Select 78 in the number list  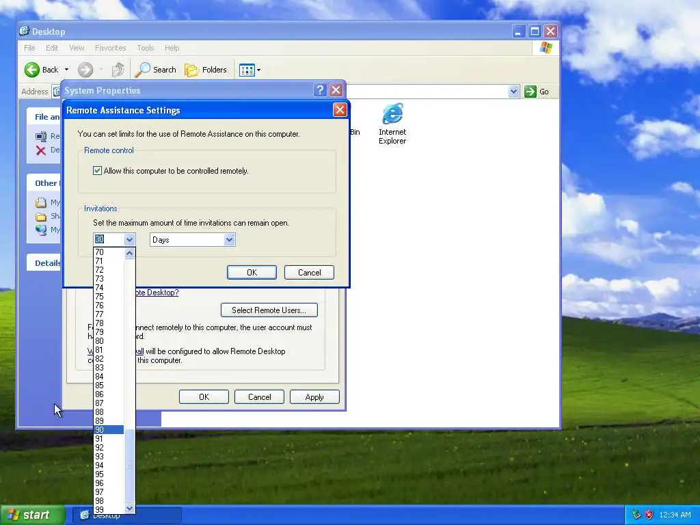(109, 323)
